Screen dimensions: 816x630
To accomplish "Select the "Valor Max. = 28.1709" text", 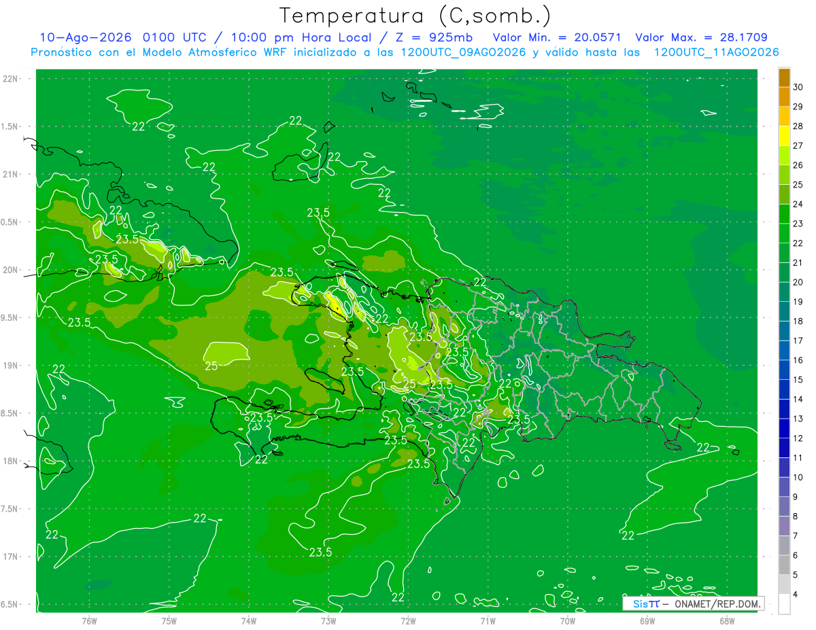I will pyautogui.click(x=701, y=37).
